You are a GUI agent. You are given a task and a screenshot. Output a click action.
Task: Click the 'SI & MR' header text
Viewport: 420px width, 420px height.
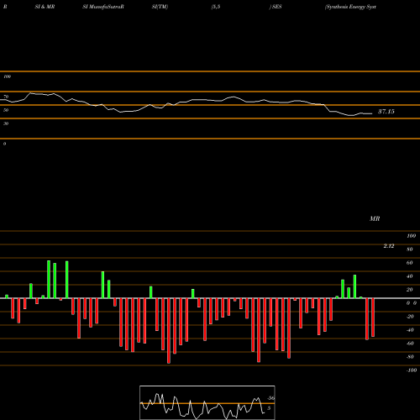[45, 7]
